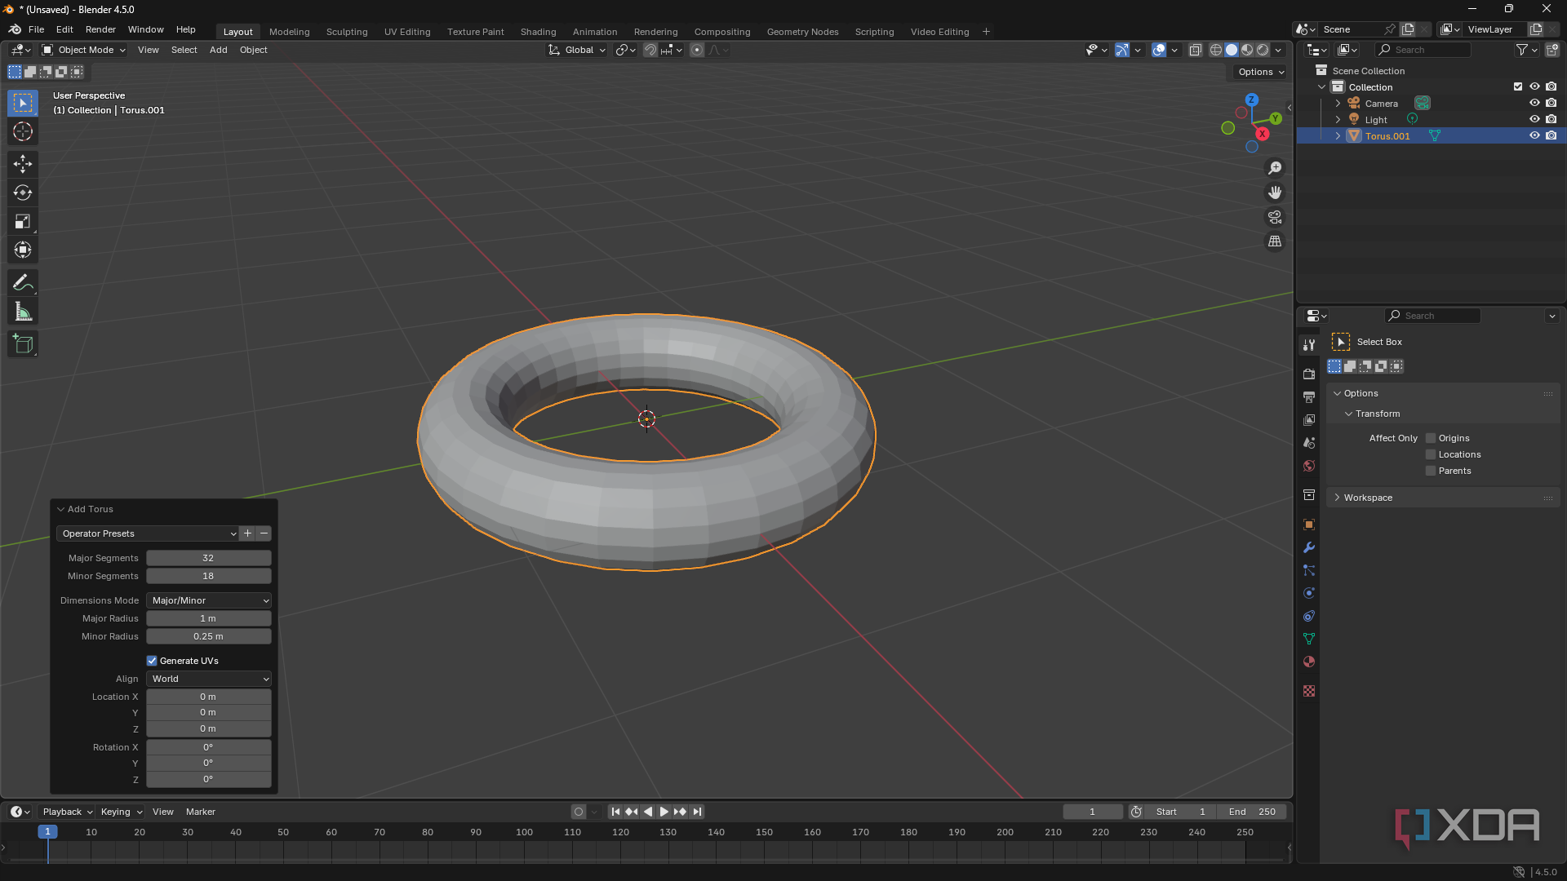Adjust the Major Radius value field
The image size is (1567, 881).
point(209,618)
